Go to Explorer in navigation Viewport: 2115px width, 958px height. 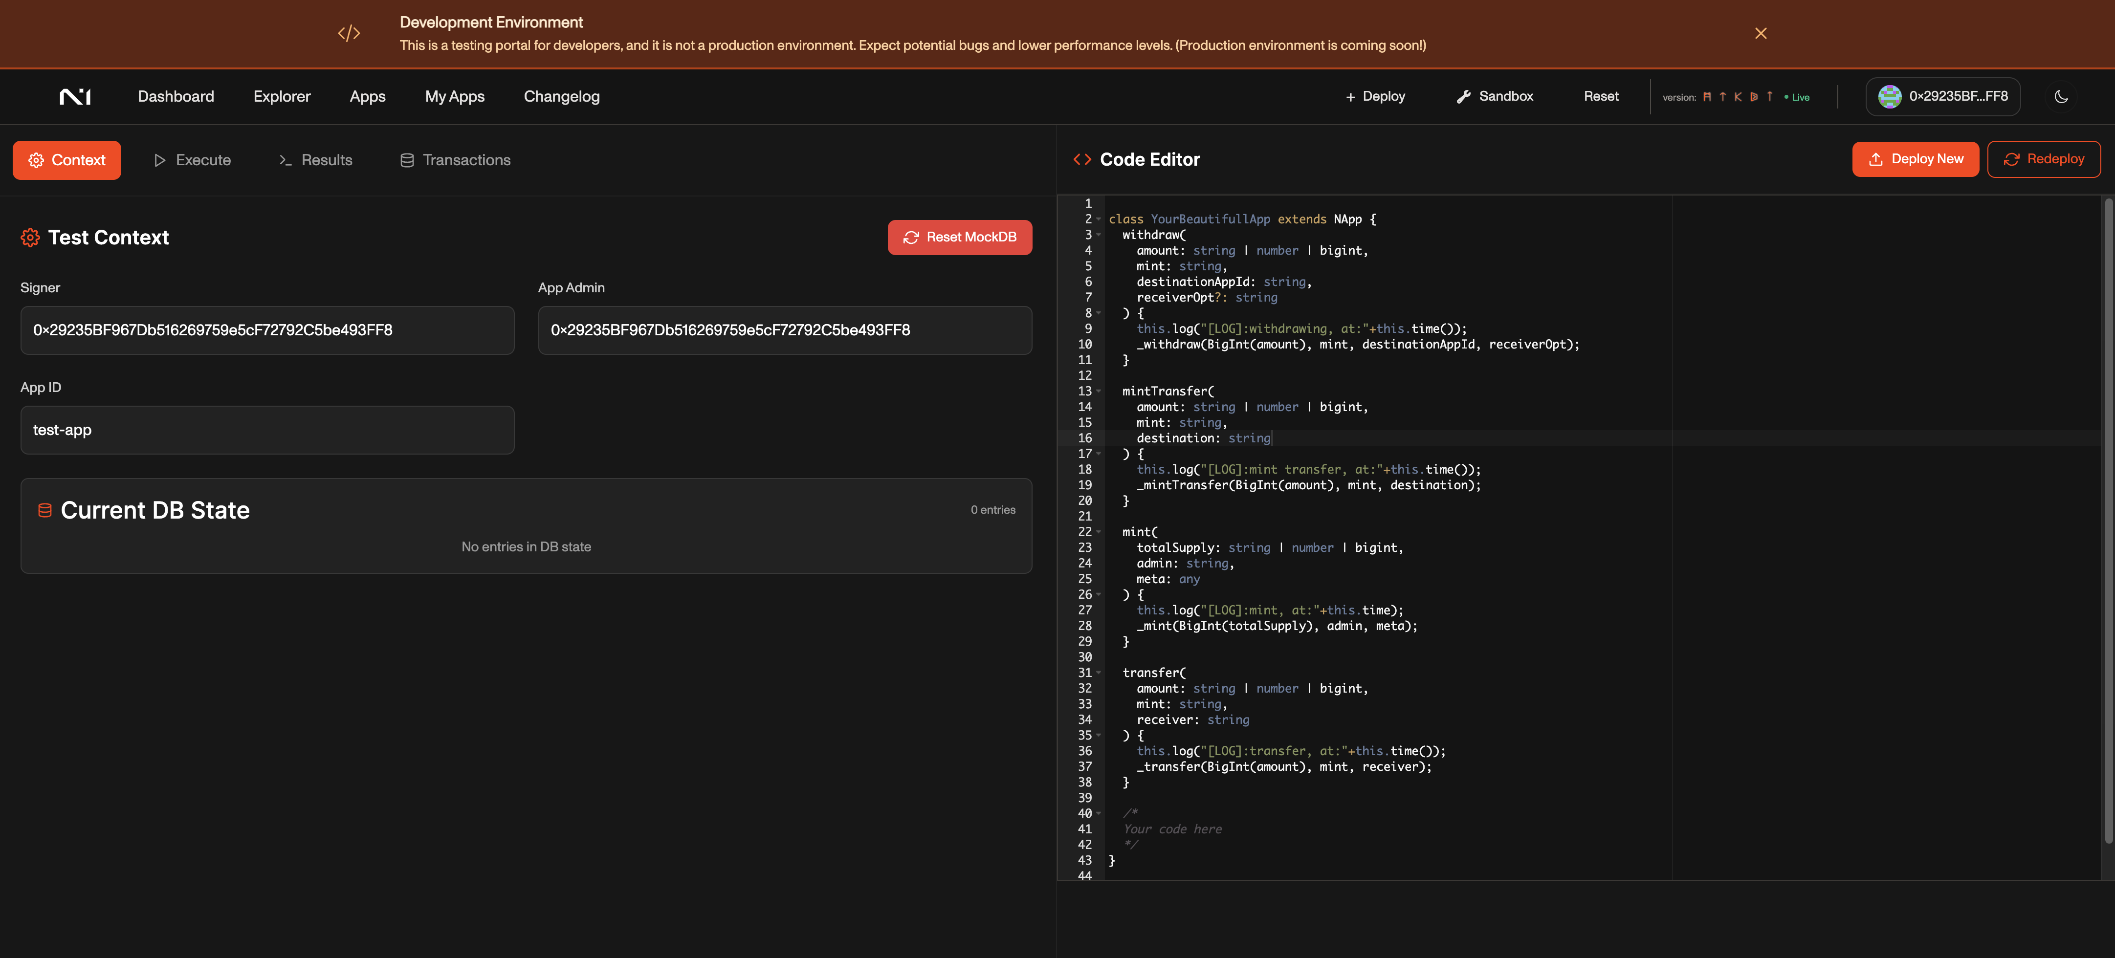(282, 97)
